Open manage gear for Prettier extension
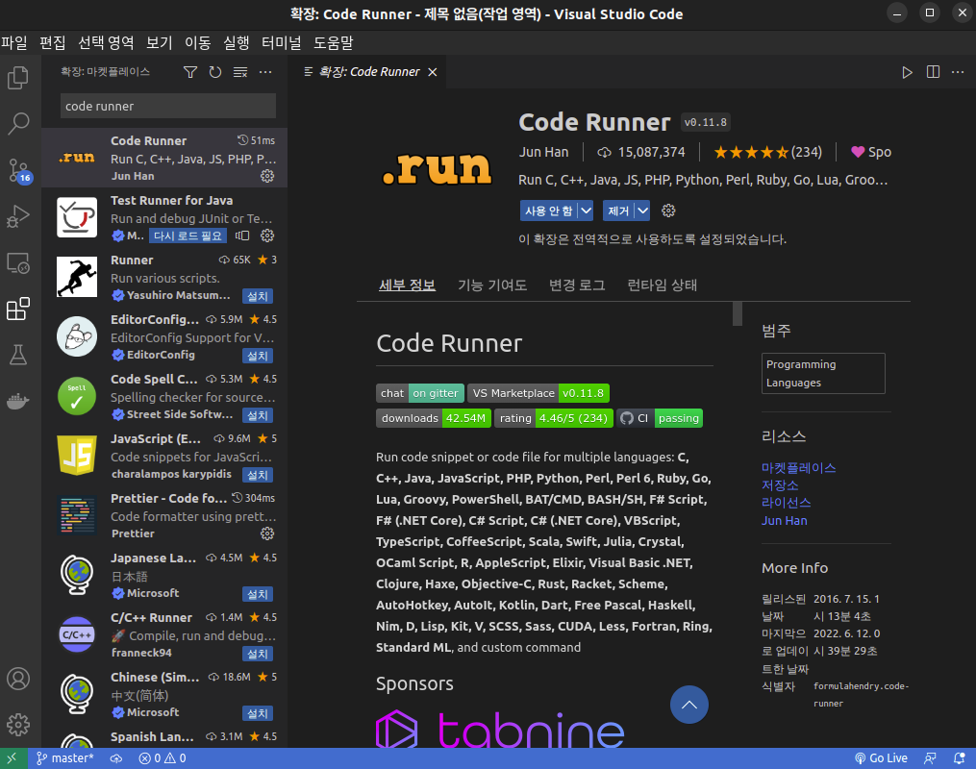976x769 pixels. 267,533
